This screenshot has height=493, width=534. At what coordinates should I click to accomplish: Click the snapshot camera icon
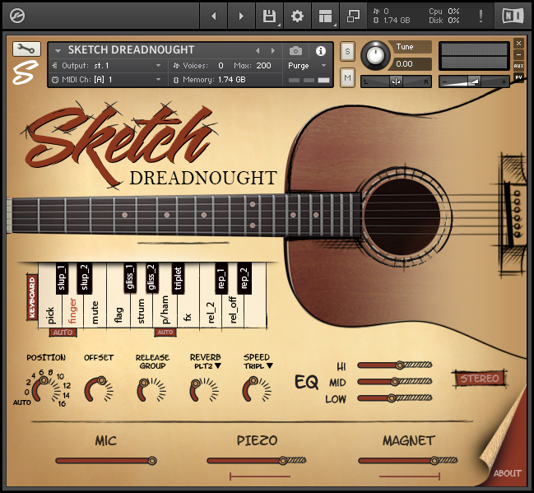[295, 50]
